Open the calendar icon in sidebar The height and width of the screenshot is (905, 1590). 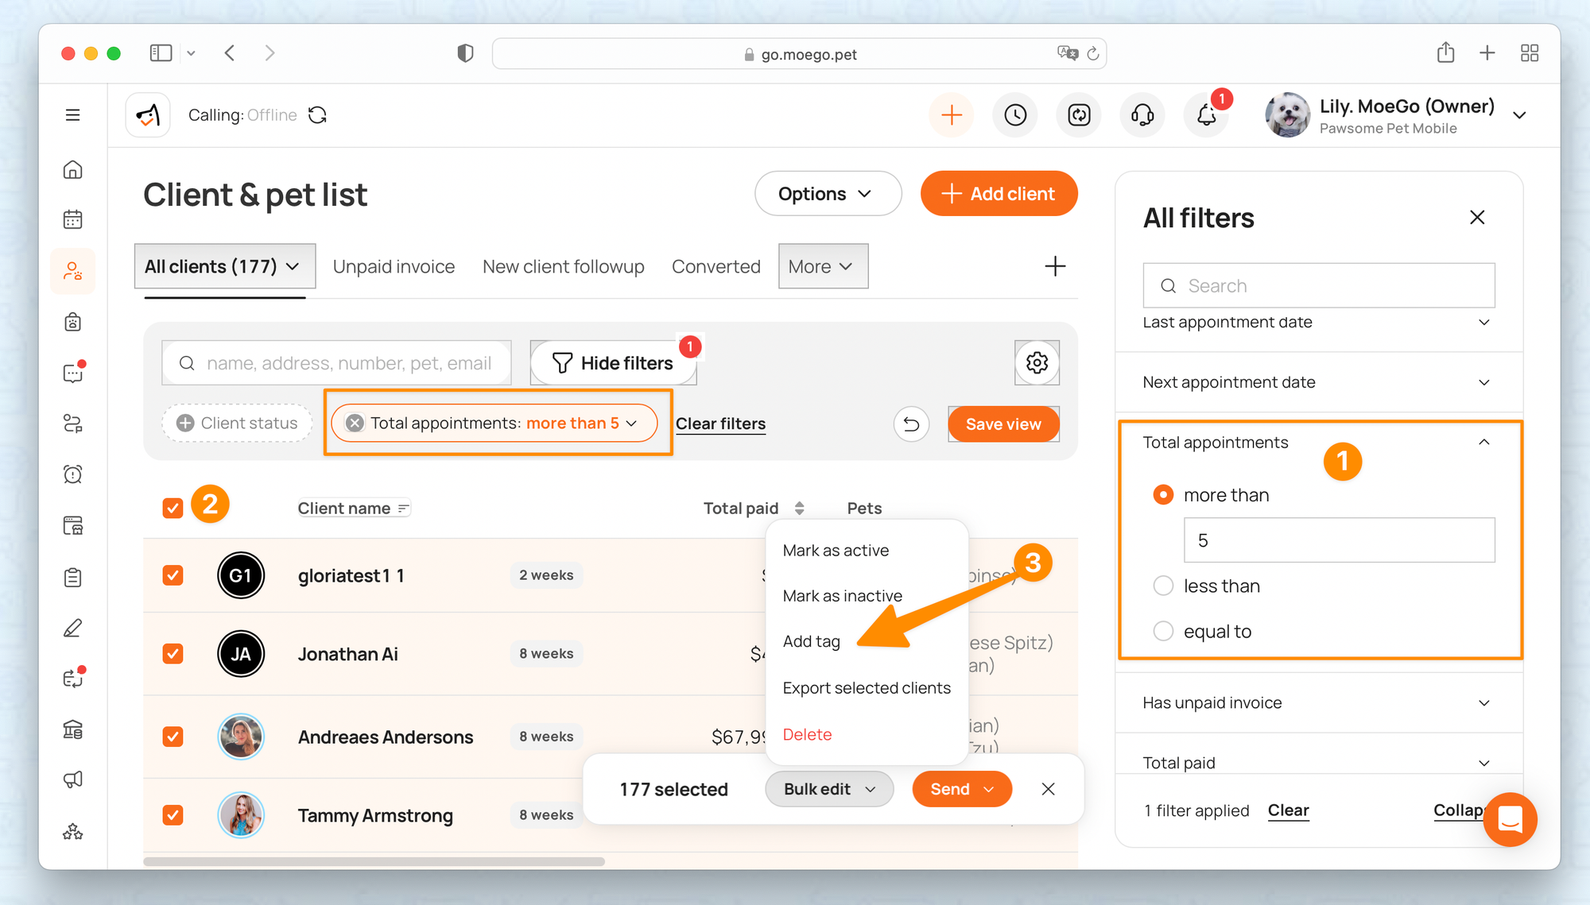point(73,219)
